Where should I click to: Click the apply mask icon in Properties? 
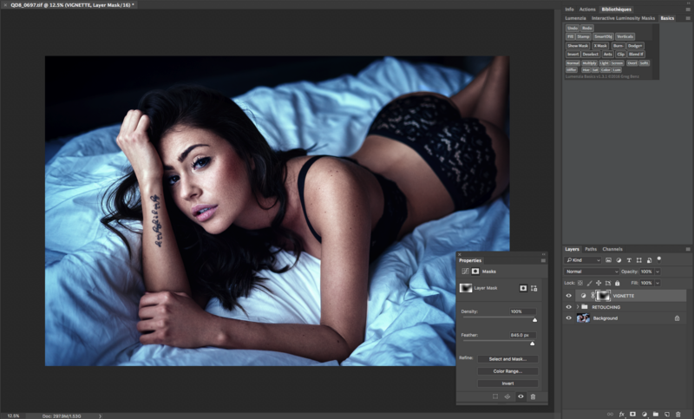click(x=507, y=396)
